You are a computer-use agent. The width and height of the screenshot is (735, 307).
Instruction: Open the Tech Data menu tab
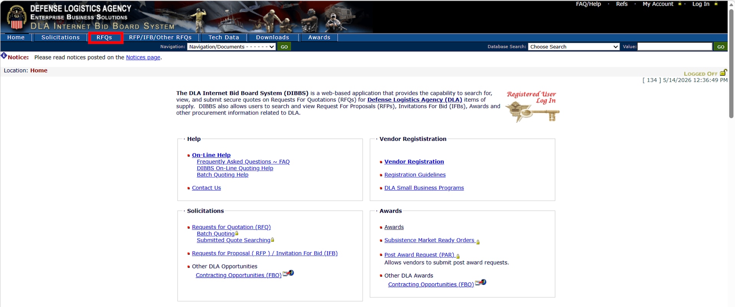click(x=224, y=38)
